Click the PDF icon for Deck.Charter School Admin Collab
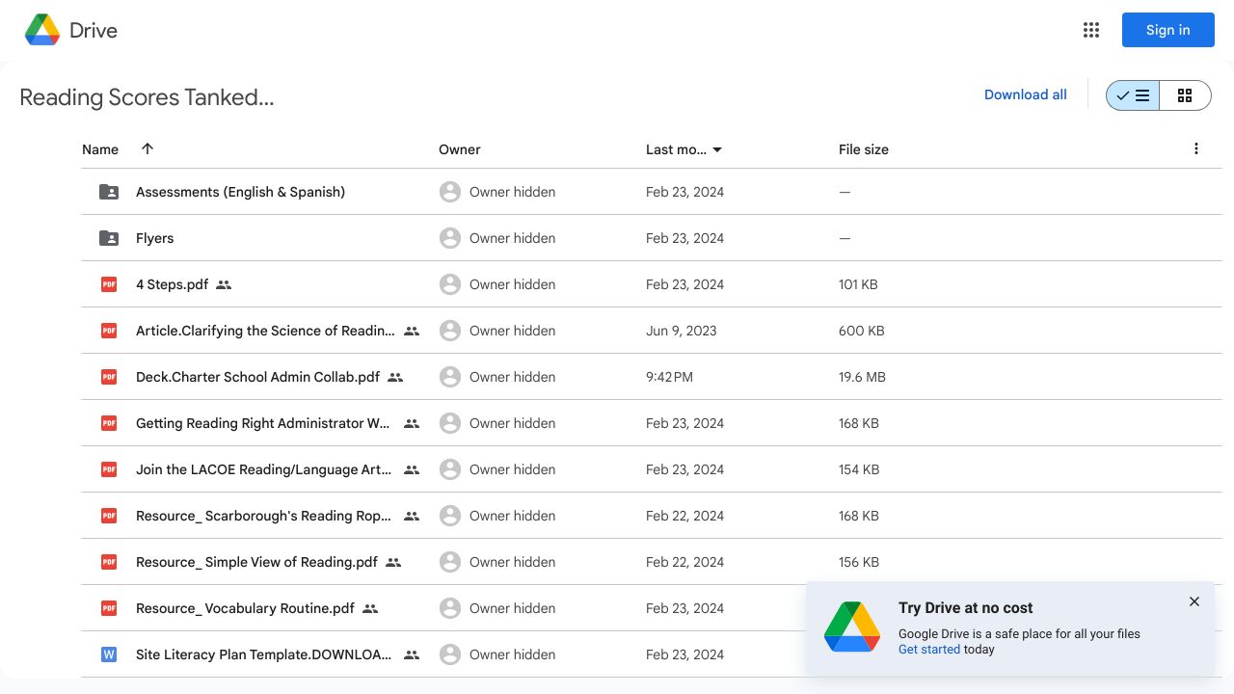 point(109,377)
